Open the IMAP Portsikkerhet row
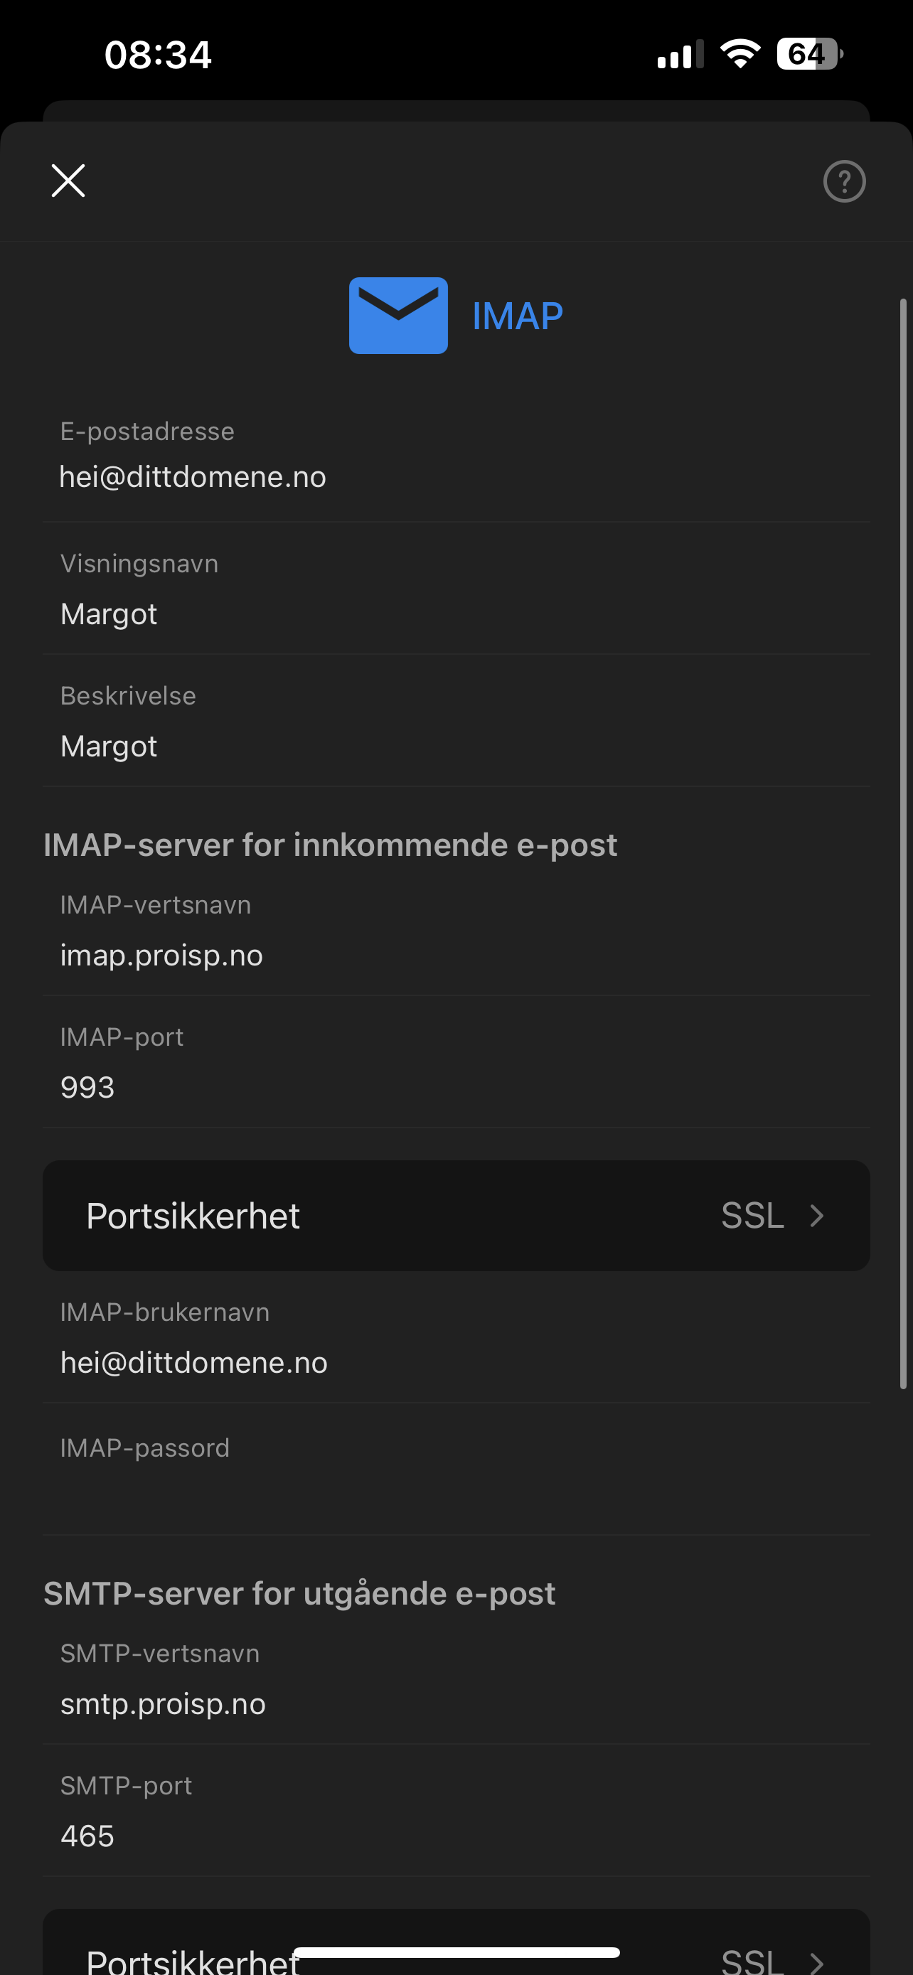 click(x=456, y=1215)
